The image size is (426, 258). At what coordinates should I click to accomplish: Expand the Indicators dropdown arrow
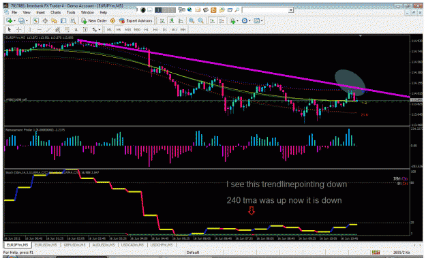click(237, 21)
